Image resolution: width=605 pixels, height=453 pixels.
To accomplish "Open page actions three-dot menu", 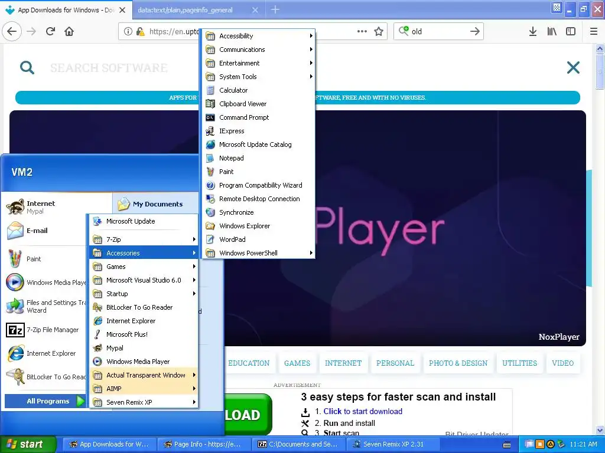I will [362, 32].
